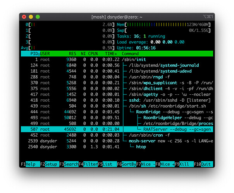This screenshot has height=193, width=234.
Task: Click F8 Nice plus to raise niceness
Action: 165,164
